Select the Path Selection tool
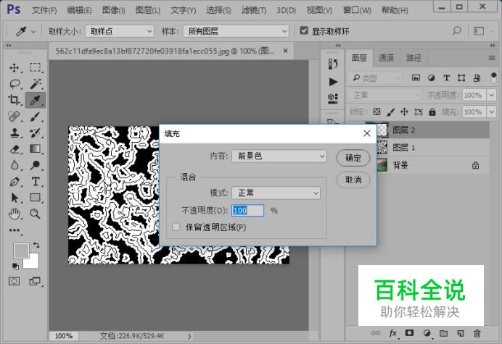502x344 pixels. (14, 198)
